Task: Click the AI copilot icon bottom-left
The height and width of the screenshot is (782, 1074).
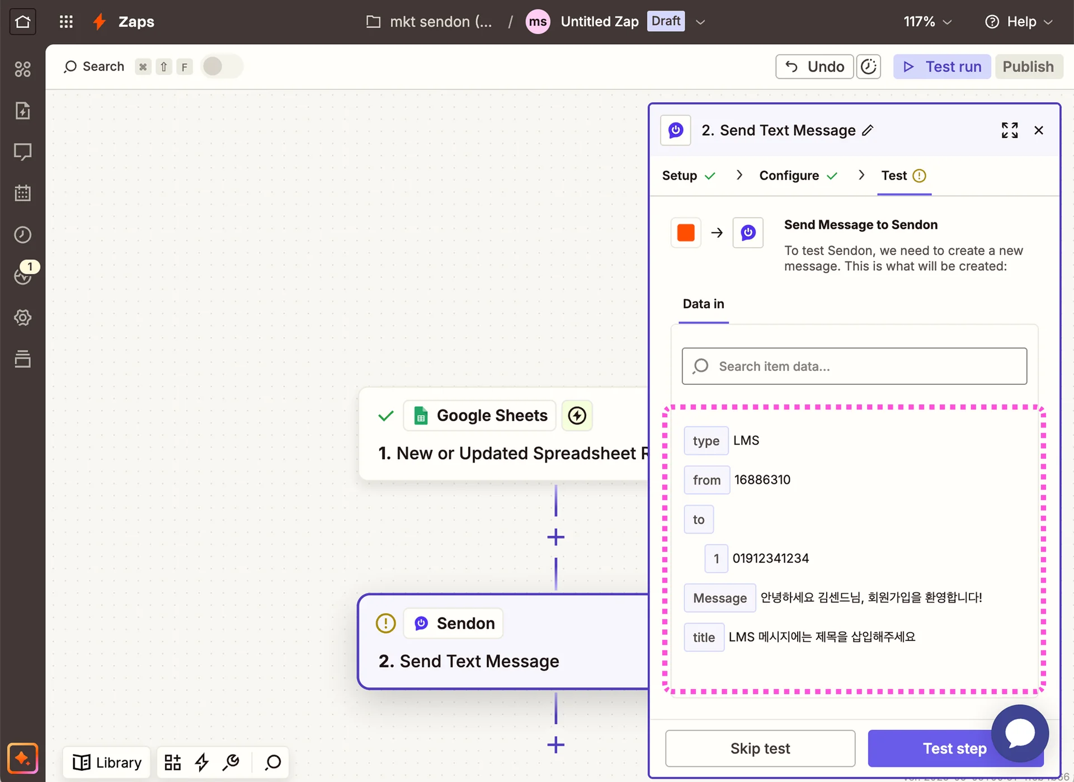Action: pos(22,759)
